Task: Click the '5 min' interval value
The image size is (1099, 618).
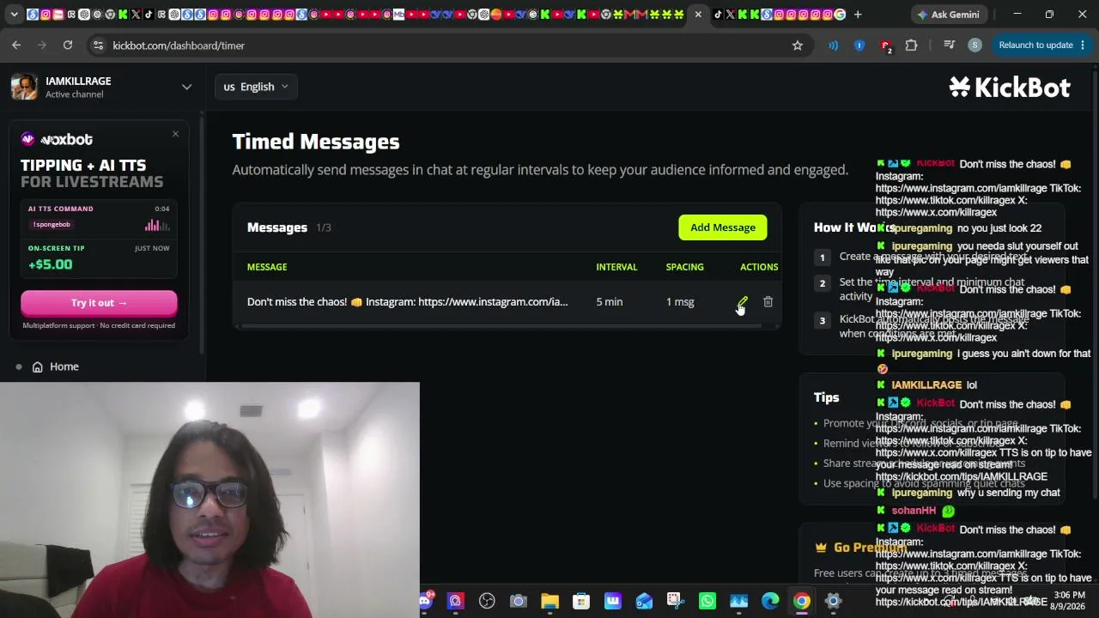Action: click(x=610, y=302)
